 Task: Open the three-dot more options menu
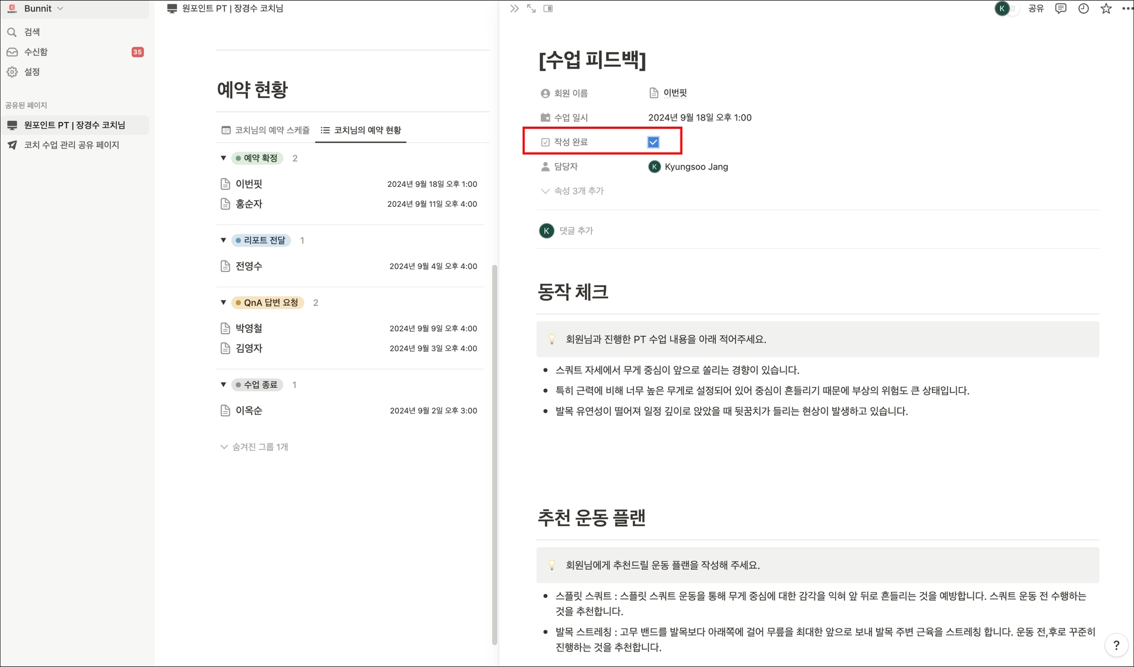point(1127,9)
